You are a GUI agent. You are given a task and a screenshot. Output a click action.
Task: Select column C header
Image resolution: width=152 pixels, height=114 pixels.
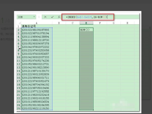73,23
